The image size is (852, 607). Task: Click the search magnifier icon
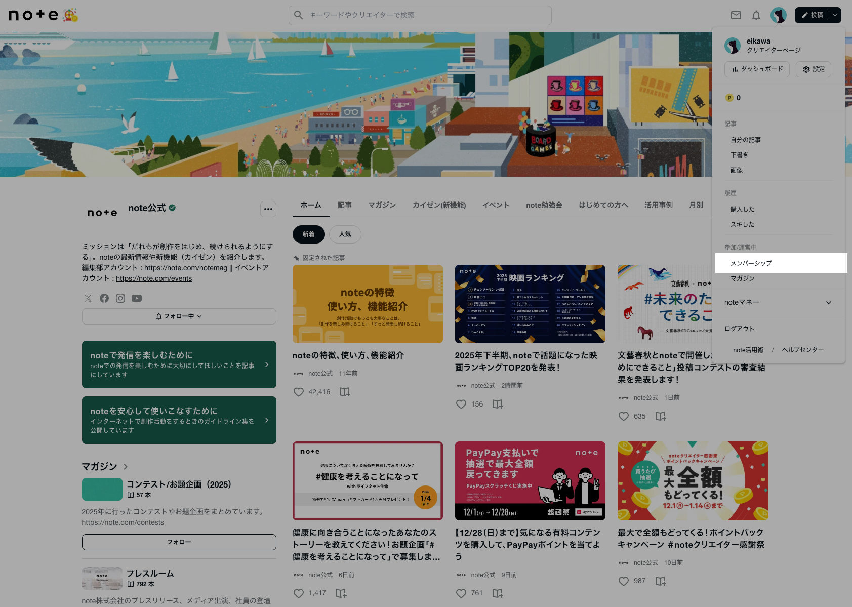299,15
